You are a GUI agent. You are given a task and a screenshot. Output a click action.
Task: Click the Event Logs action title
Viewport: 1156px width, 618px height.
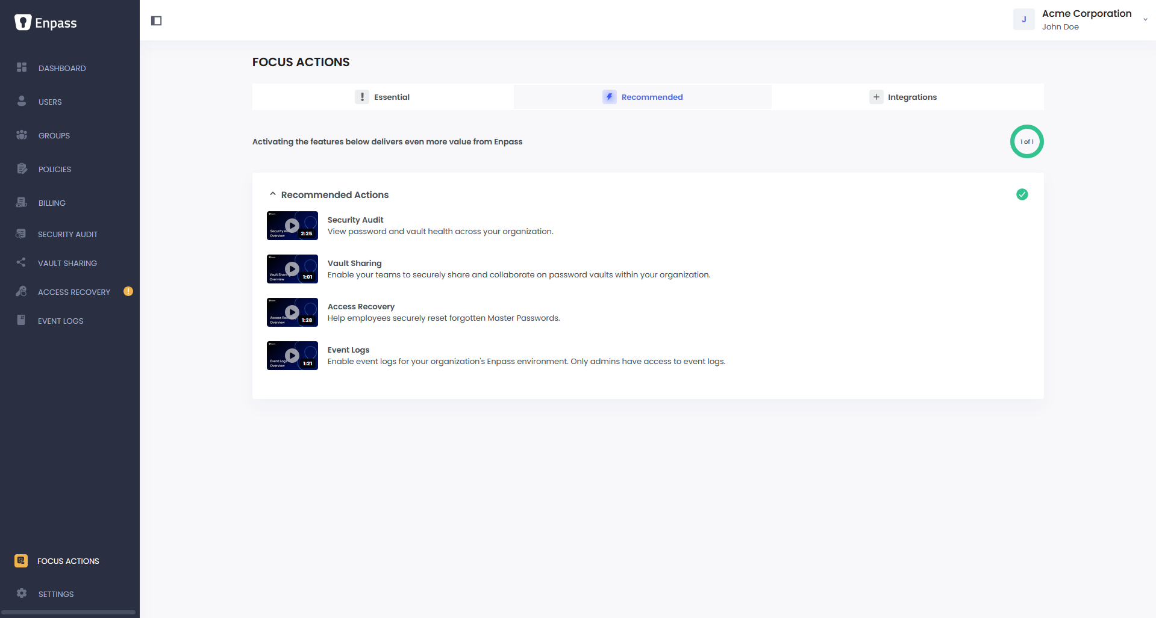click(x=348, y=350)
